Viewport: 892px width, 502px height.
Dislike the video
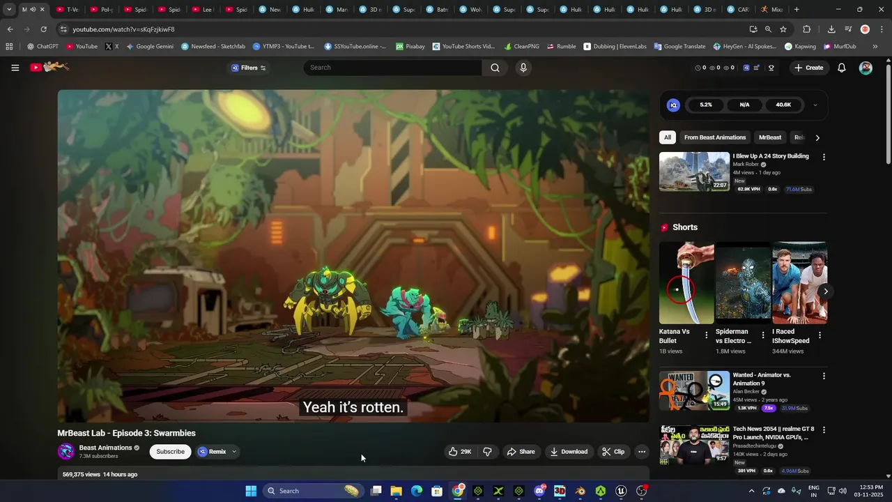487,452
